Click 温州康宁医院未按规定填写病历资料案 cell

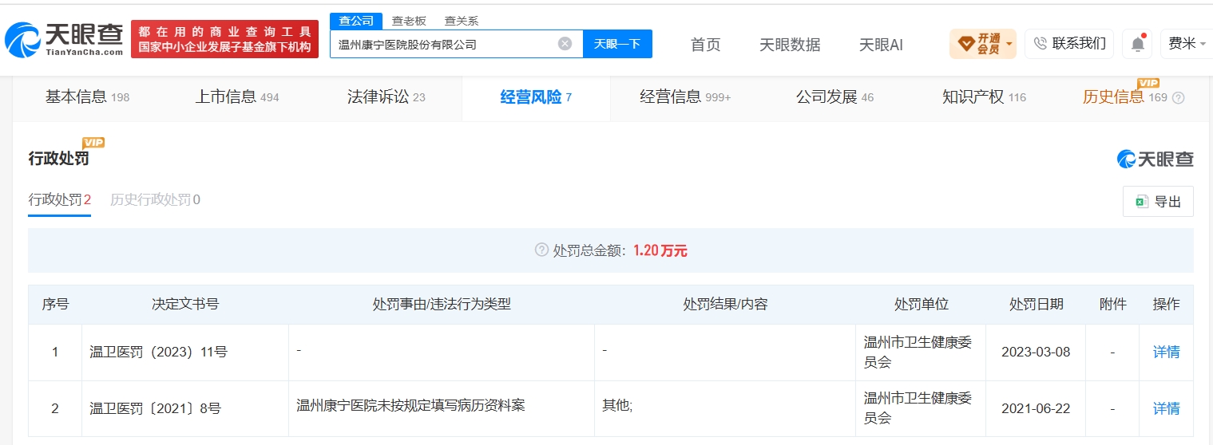coord(410,405)
